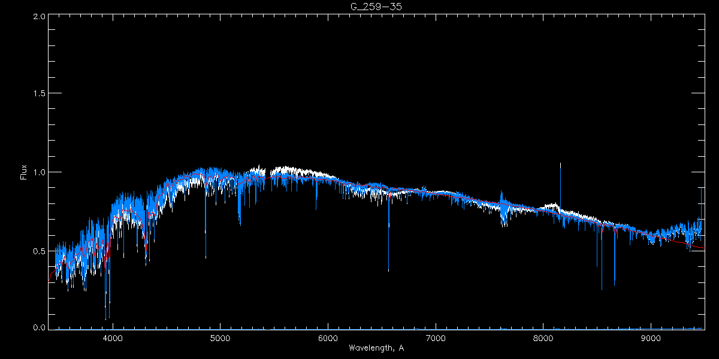Viewport: 719px width, 359px height.
Task: Click the 4000 wavelength tick label
Action: pyautogui.click(x=113, y=338)
